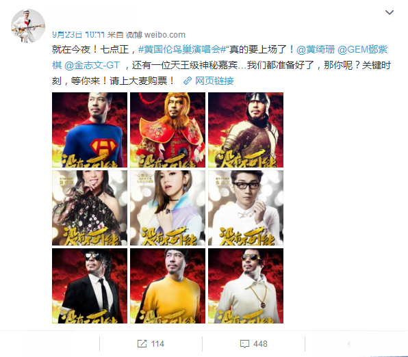
Task: Click the comment icon with 448
Action: pos(244,344)
